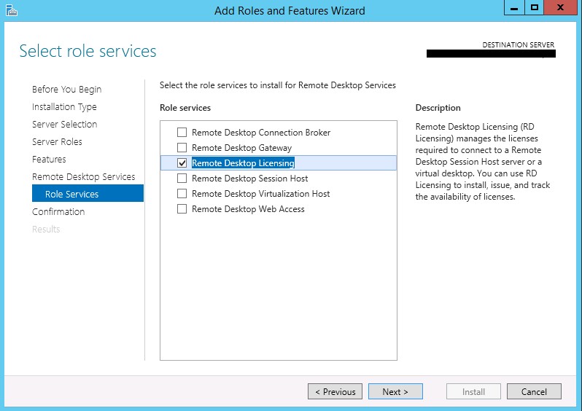Uncheck Remote Desktop Licensing checkbox
This screenshot has height=411, width=582.
(x=182, y=163)
